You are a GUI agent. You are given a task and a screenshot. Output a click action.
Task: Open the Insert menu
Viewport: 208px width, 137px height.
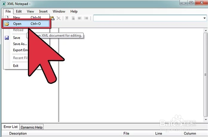click(x=43, y=11)
